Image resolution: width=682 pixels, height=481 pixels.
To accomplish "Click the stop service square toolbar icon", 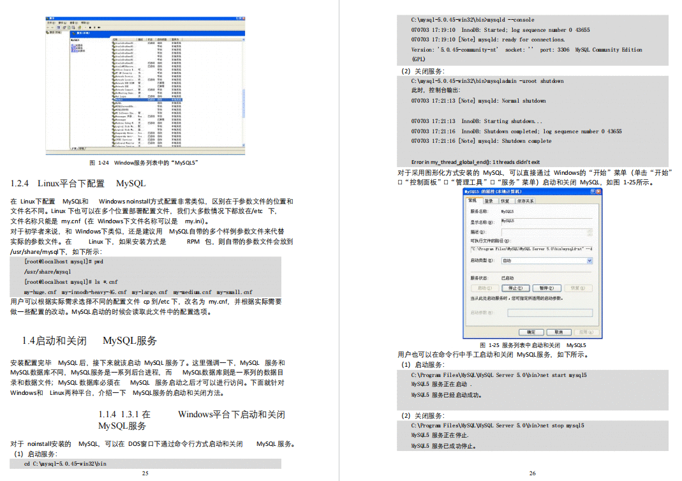I will pyautogui.click(x=90, y=27).
